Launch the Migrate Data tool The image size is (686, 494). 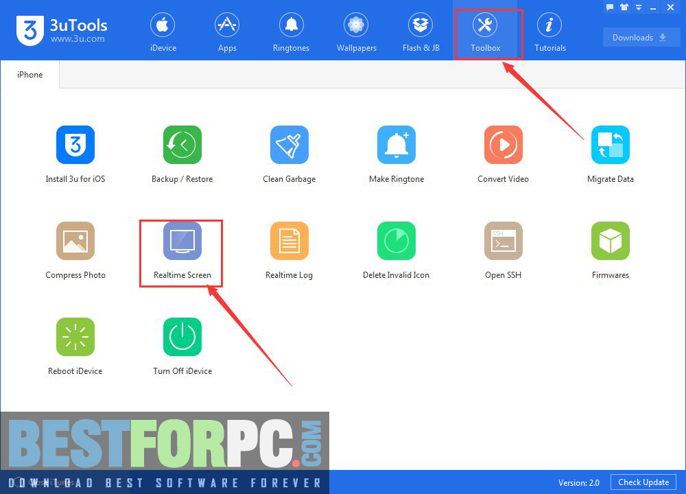(x=611, y=145)
